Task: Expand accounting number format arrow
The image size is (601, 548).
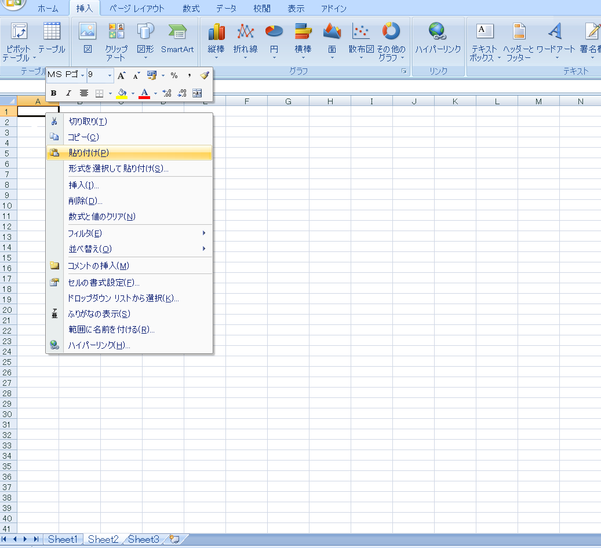Action: (163, 75)
